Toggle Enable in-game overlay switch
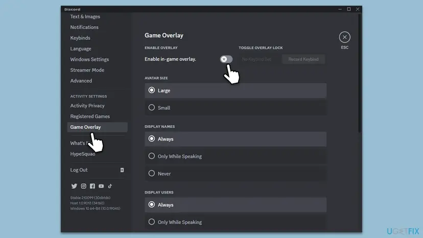Image resolution: width=423 pixels, height=238 pixels. tap(226, 59)
